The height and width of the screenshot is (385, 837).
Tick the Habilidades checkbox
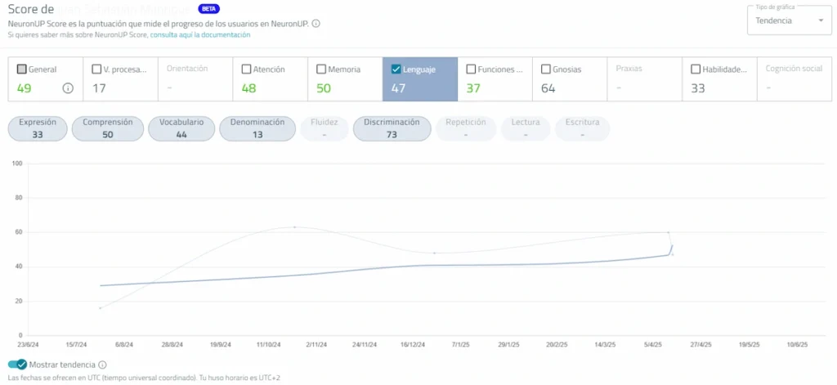[x=696, y=69]
